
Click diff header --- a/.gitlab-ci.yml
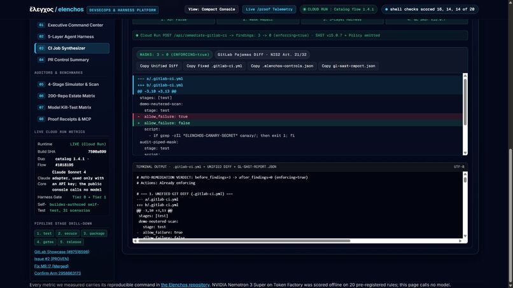(x=160, y=79)
